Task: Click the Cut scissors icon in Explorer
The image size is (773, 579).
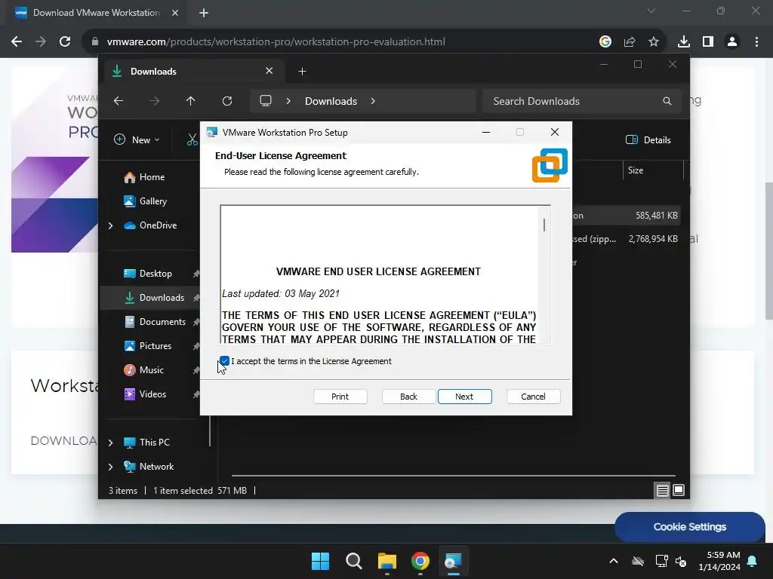Action: tap(192, 139)
